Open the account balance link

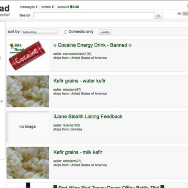coord(68,7)
